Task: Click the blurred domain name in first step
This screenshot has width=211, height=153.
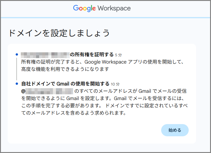Action: coord(45,55)
